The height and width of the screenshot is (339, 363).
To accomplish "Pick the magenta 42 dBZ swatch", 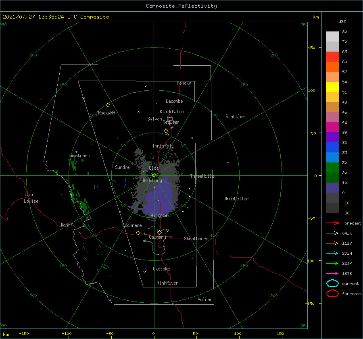I will 332,127.
